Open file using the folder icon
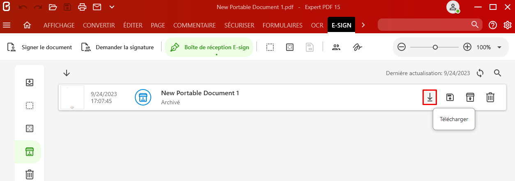515x181 pixels. coord(53,7)
